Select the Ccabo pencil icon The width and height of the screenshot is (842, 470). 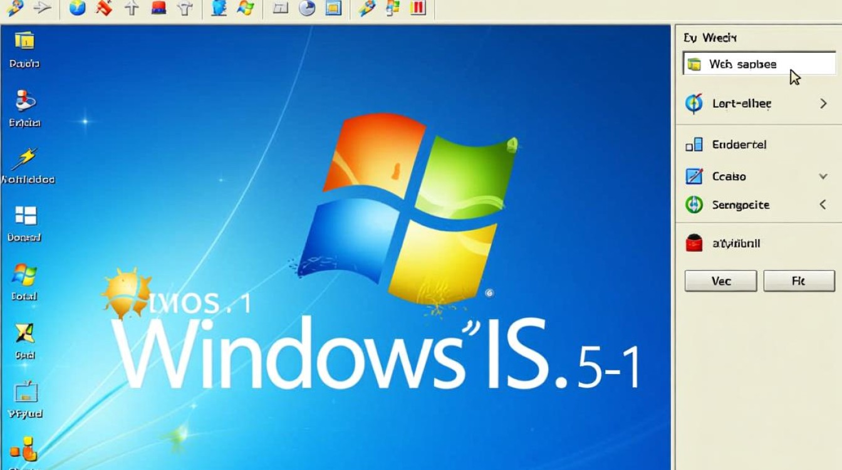point(695,177)
